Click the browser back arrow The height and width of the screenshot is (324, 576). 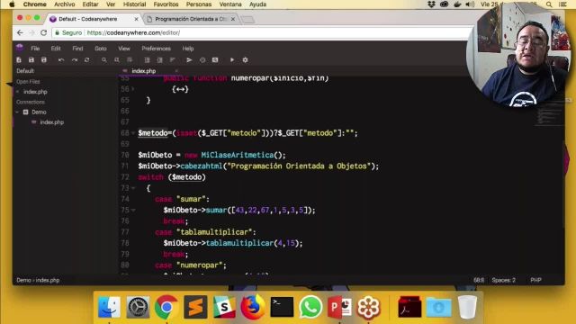tap(20, 32)
